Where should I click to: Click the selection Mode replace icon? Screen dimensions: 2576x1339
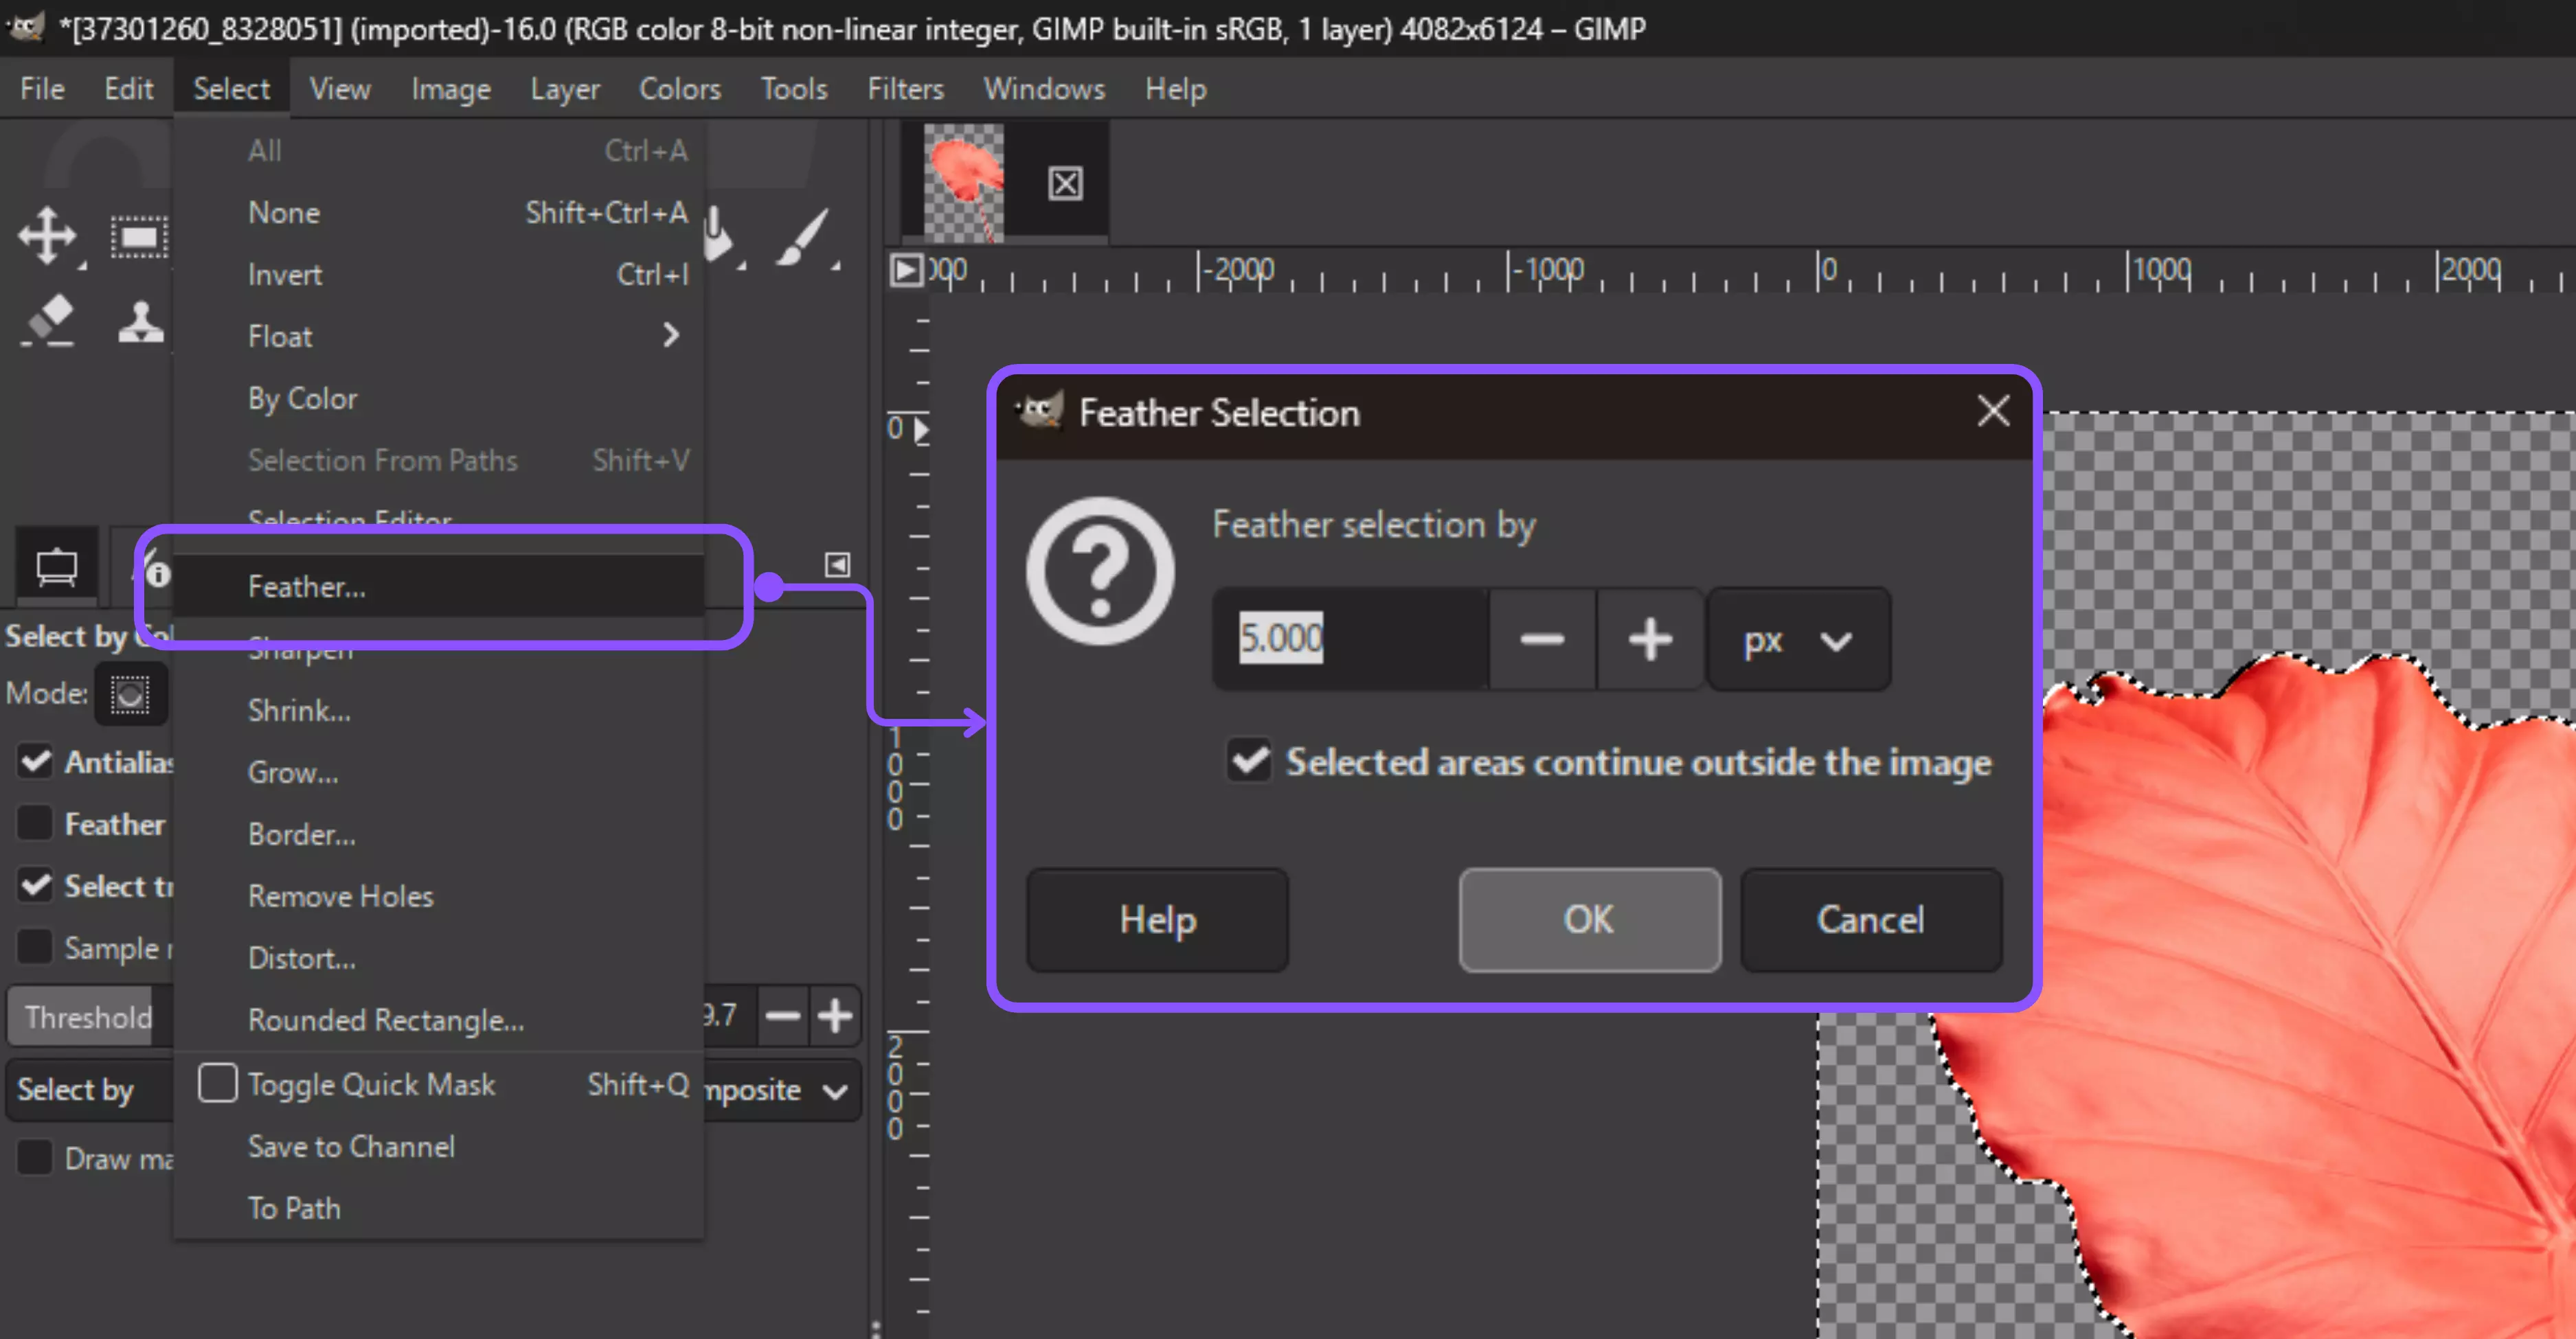coord(129,694)
